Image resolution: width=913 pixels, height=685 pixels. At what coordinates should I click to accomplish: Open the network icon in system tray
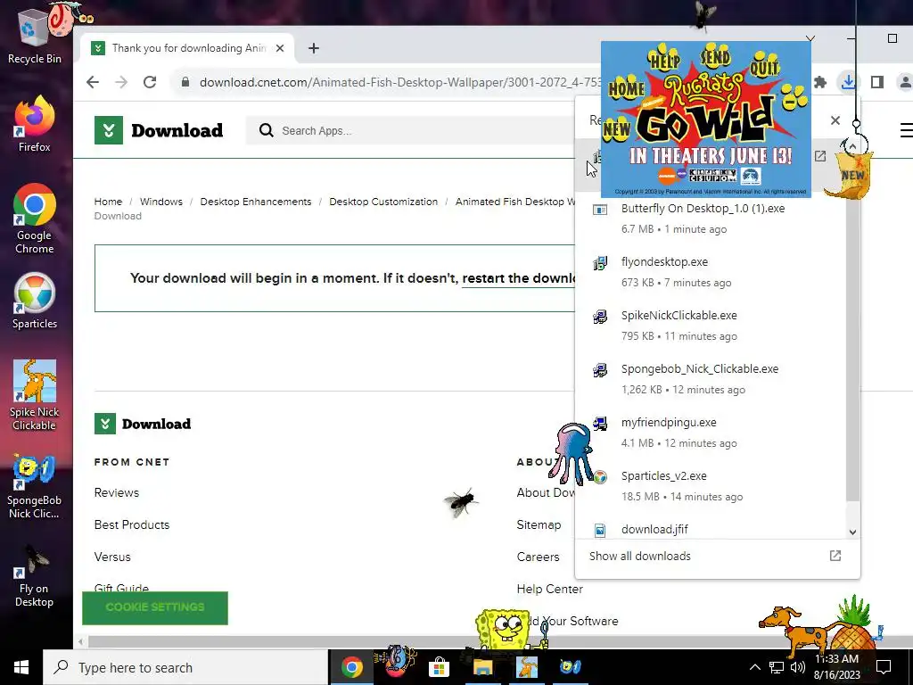[x=777, y=667]
